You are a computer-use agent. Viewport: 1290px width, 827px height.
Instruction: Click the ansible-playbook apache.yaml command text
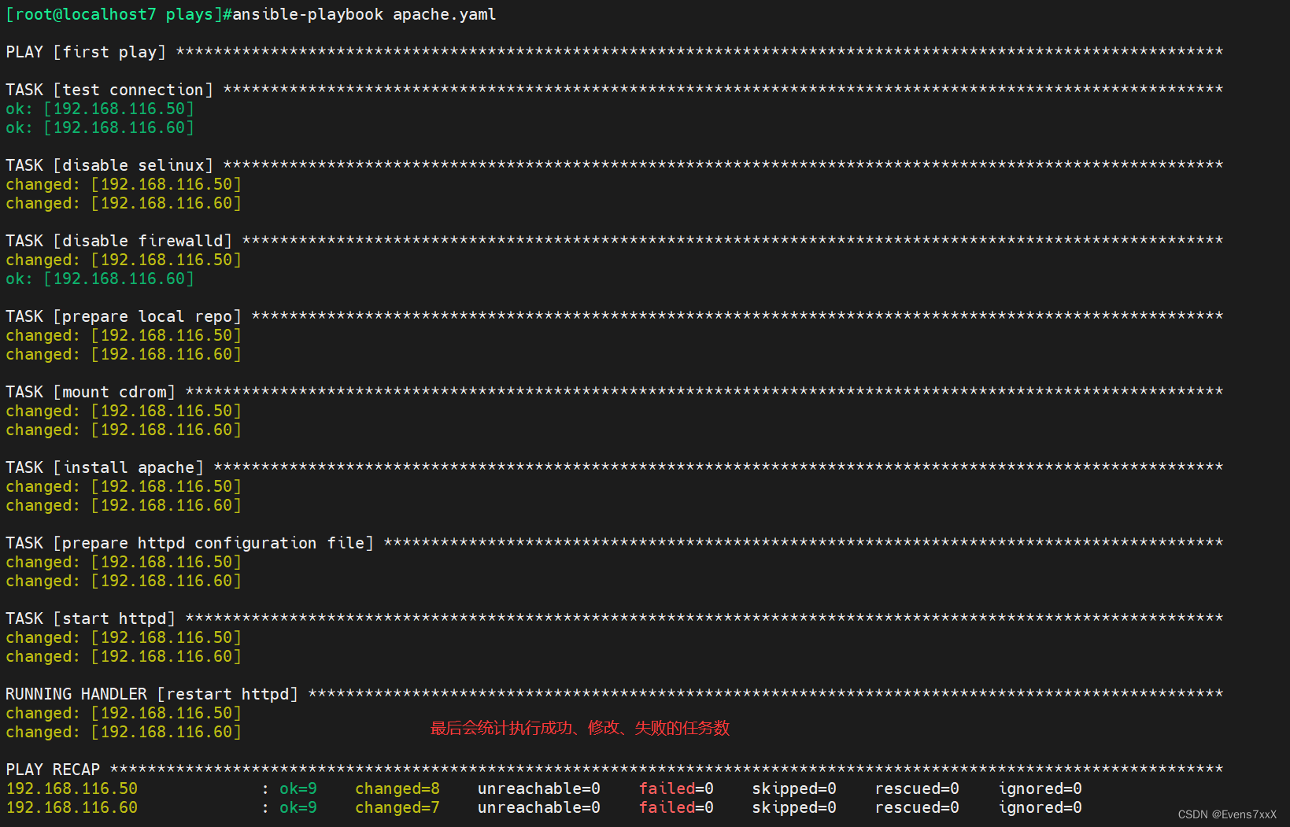(364, 14)
